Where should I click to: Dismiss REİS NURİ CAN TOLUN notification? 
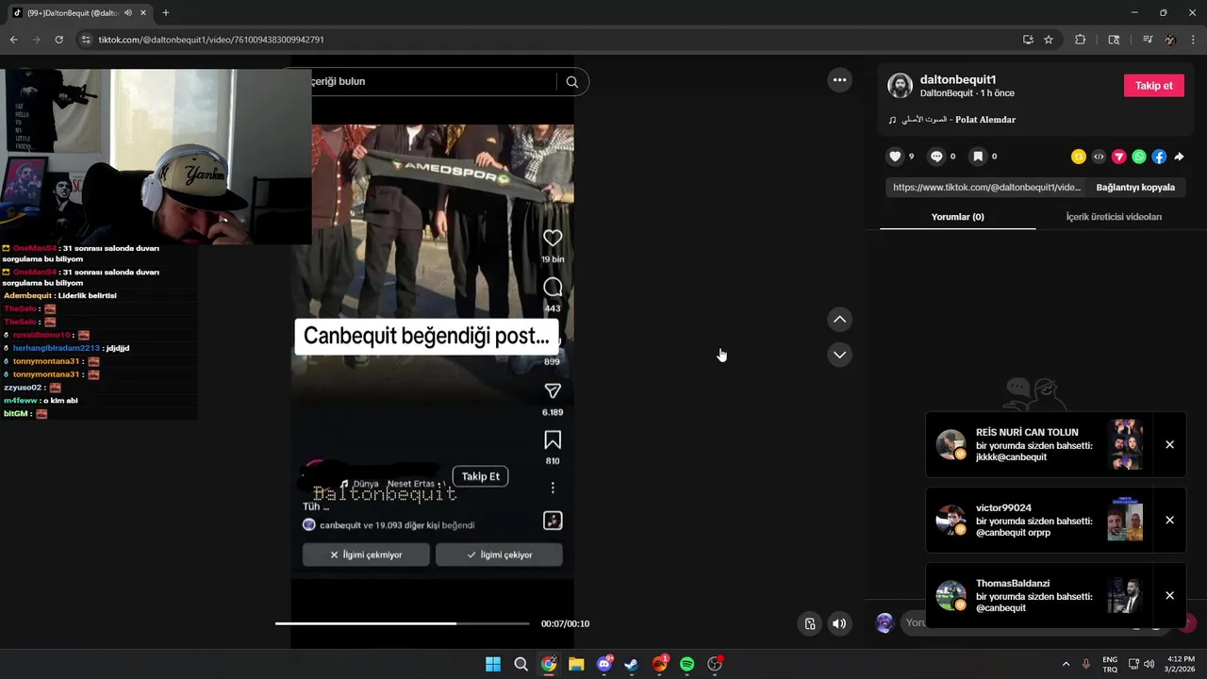pos(1169,444)
